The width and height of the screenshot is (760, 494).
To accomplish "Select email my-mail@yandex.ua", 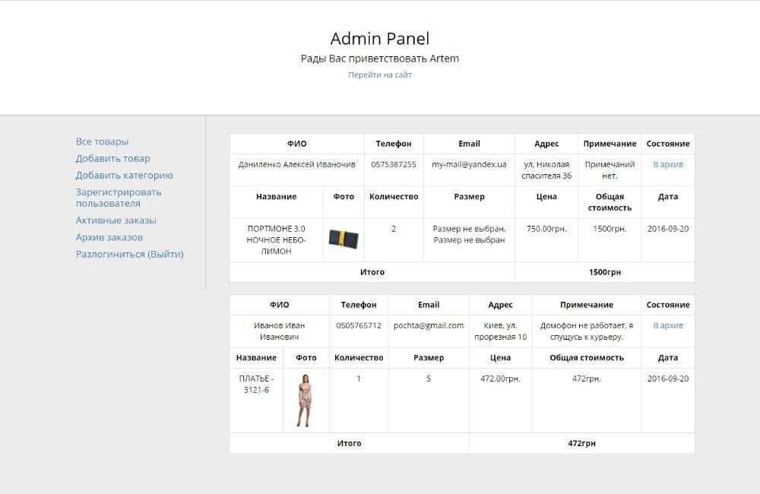I will 469,164.
